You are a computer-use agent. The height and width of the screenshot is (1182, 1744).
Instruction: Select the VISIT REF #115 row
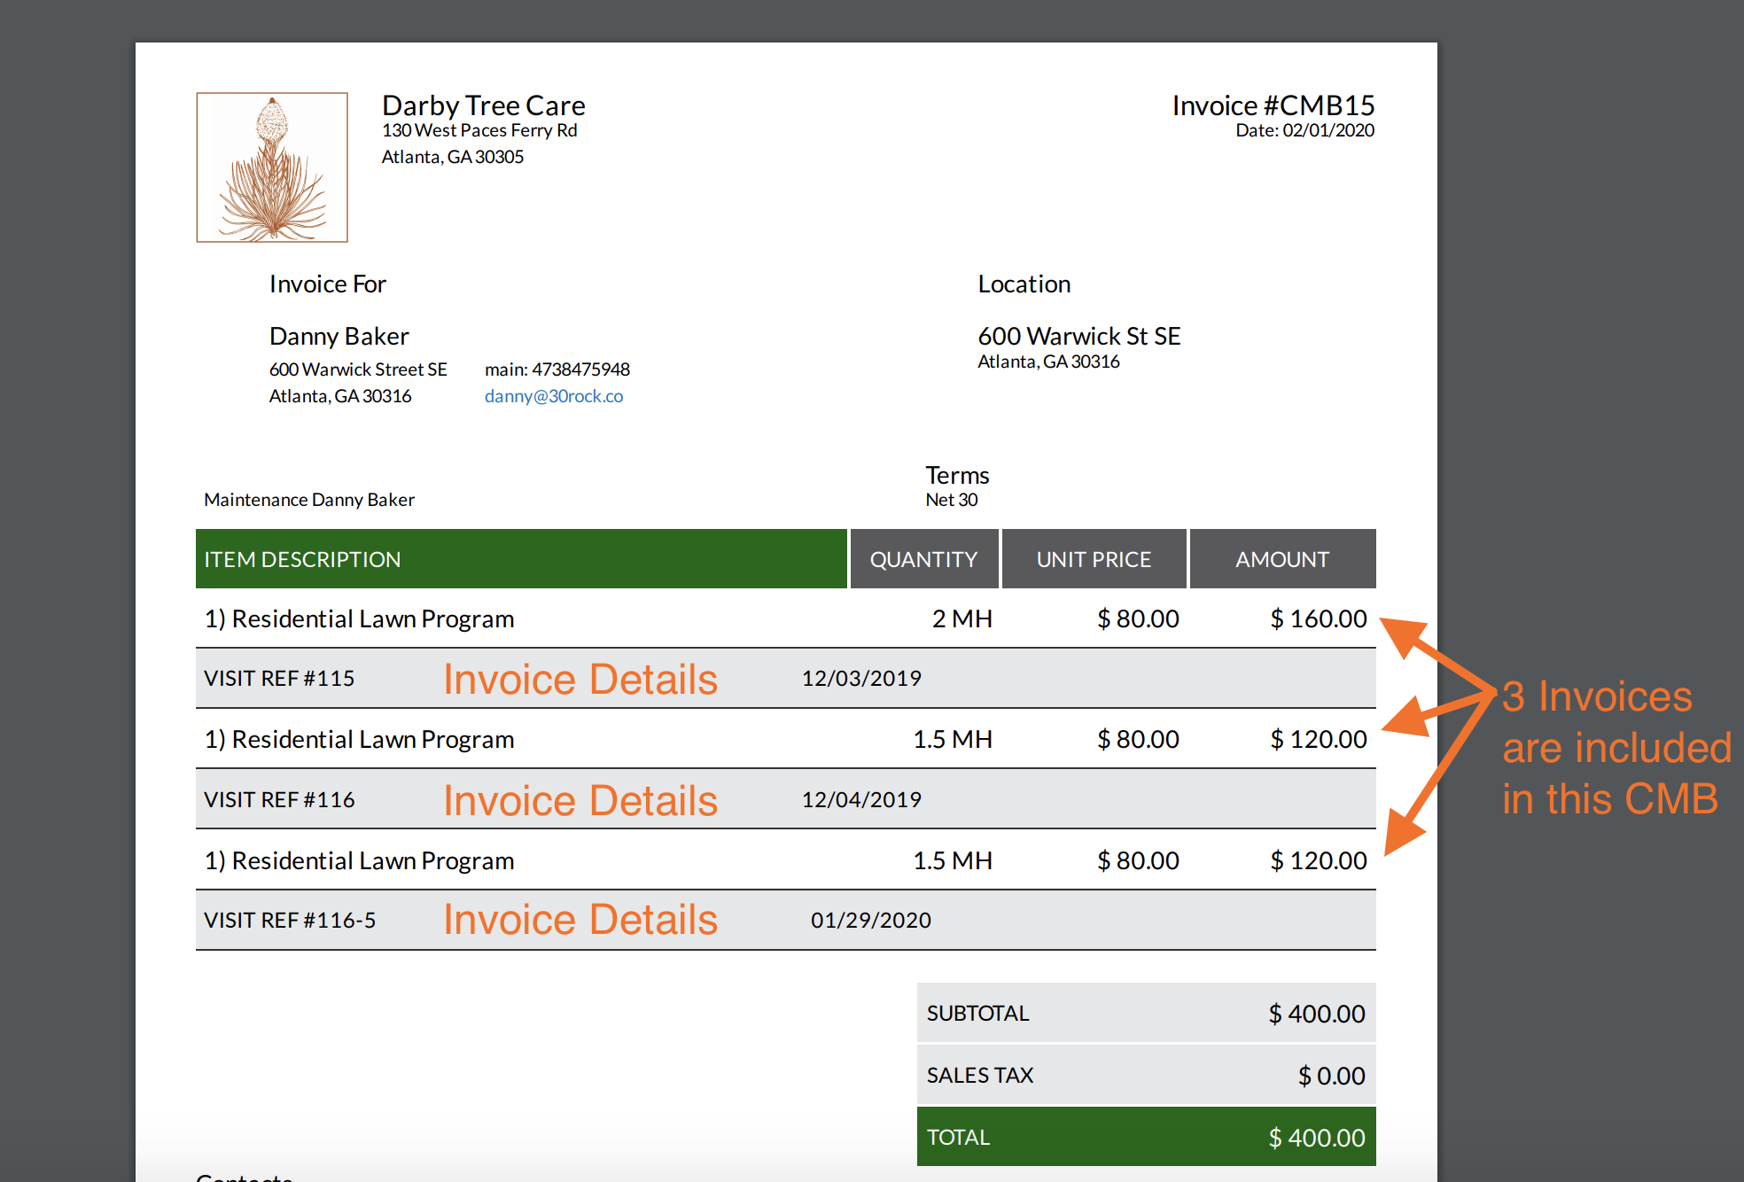279,679
